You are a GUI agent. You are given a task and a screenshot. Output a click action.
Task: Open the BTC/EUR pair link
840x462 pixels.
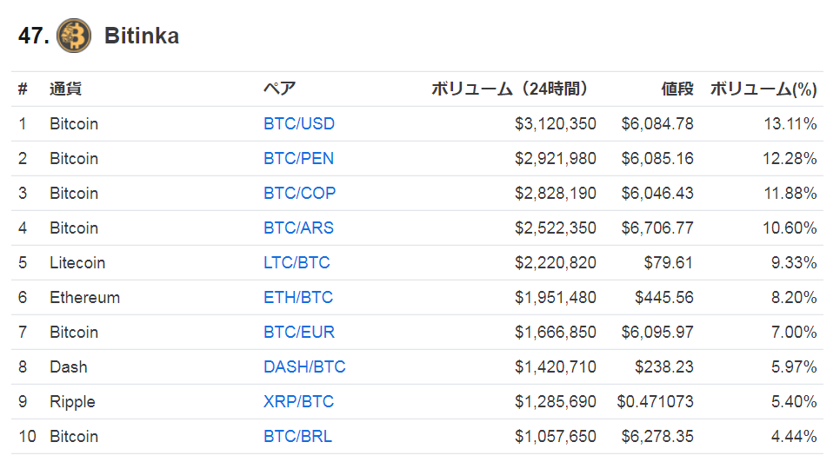pos(299,332)
